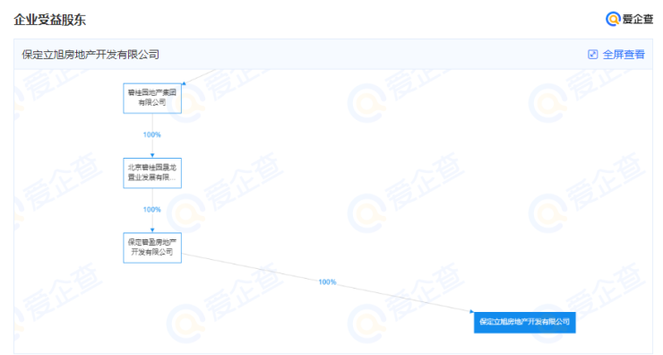Click the arrowhead pointing into 北京碧桂园晟龙 node
This screenshot has width=663, height=355.
pyautogui.click(x=152, y=156)
